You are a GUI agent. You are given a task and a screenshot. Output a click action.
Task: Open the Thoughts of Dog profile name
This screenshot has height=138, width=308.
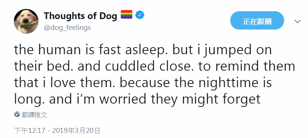[80, 16]
